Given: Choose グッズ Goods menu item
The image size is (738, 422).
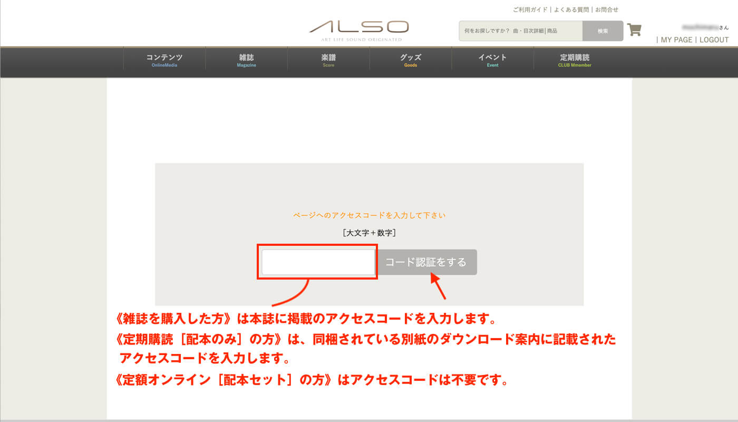Looking at the screenshot, I should (x=411, y=61).
